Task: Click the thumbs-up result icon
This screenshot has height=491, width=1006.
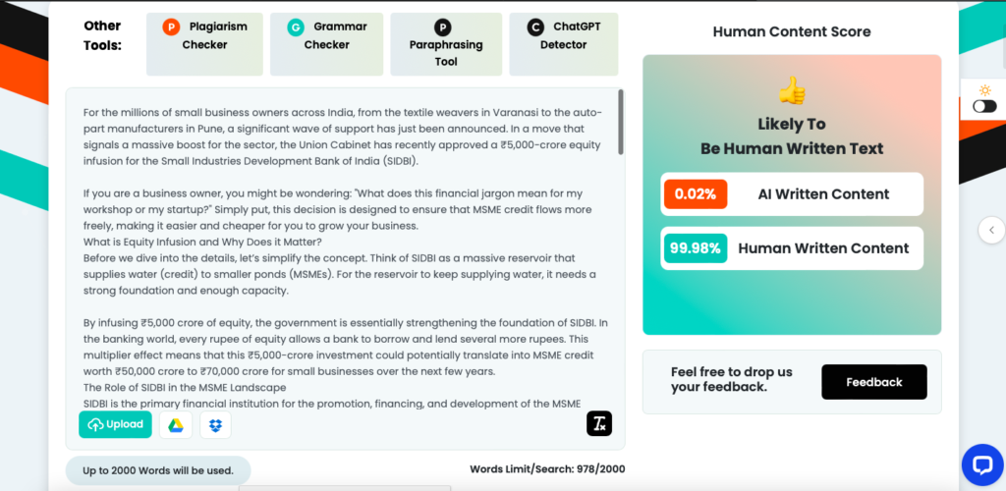Action: click(791, 91)
